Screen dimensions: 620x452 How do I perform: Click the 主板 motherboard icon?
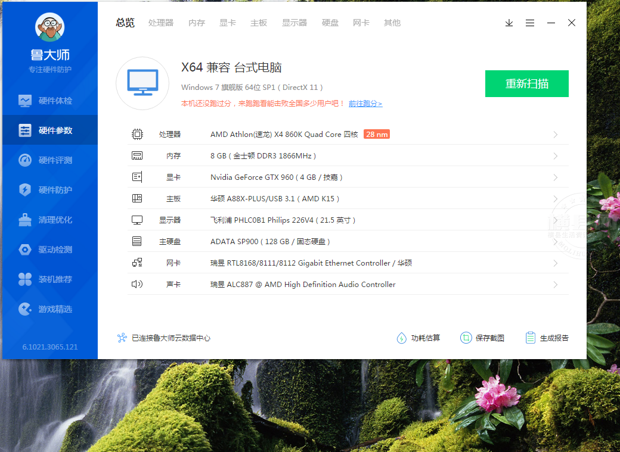click(x=137, y=198)
